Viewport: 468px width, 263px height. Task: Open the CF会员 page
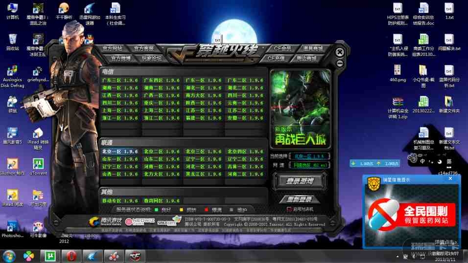click(282, 48)
